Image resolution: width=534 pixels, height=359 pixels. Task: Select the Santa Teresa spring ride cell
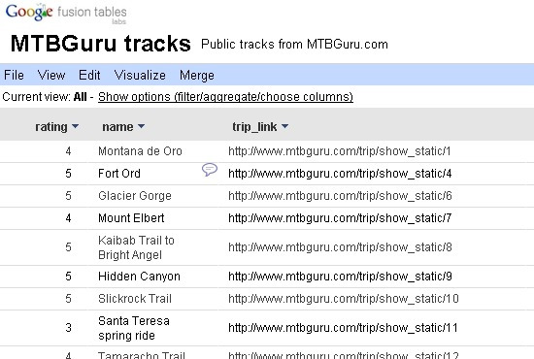[134, 328]
